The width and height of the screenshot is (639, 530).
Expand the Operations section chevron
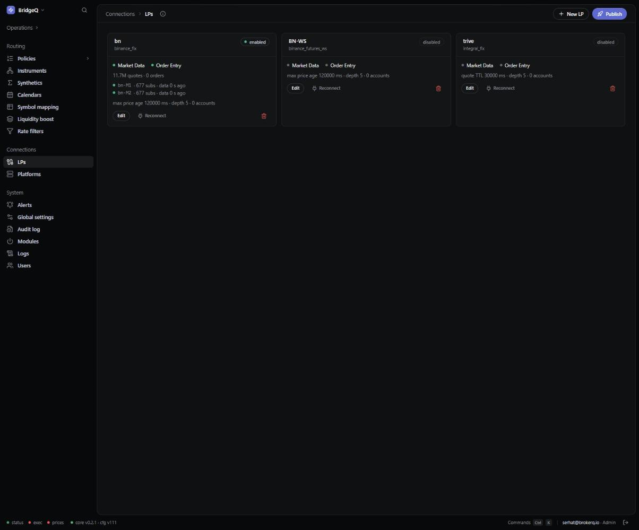coord(37,28)
